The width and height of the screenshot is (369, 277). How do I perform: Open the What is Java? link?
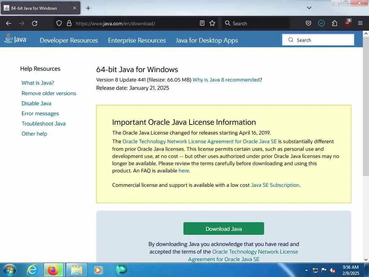click(x=37, y=83)
